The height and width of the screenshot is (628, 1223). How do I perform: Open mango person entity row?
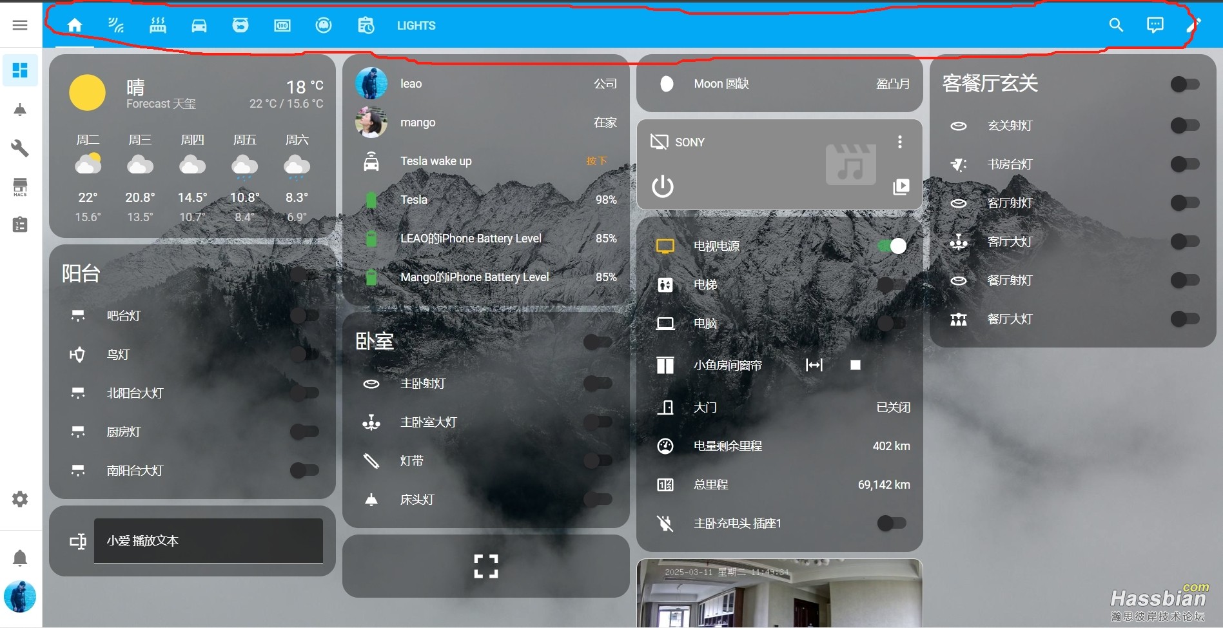click(x=486, y=123)
